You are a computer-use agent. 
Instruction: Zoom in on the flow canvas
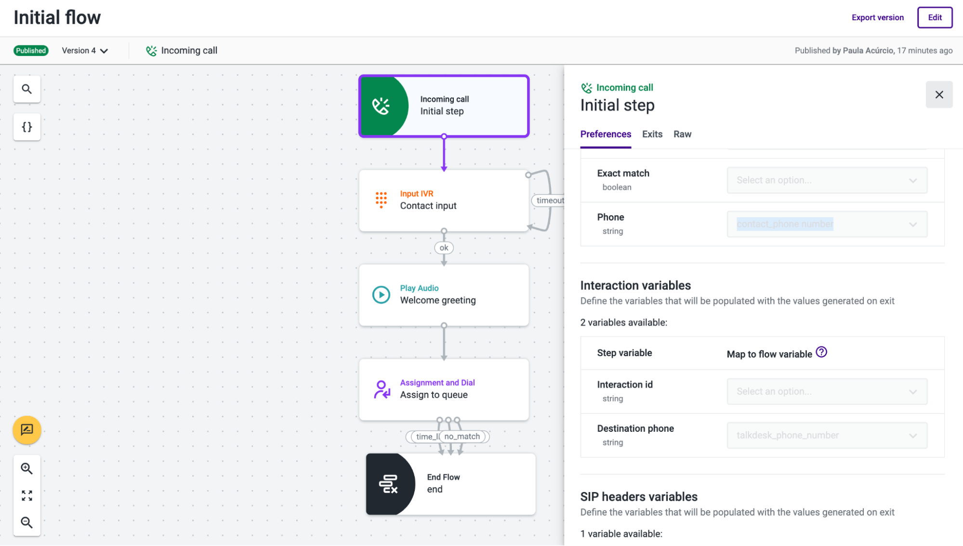27,468
